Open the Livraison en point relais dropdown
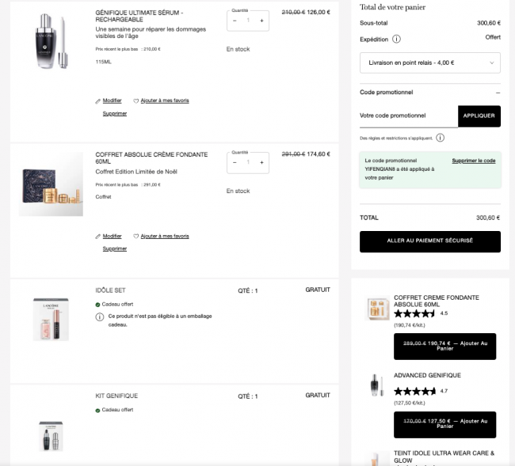Screen dimensions: 515x466 [x=430, y=63]
